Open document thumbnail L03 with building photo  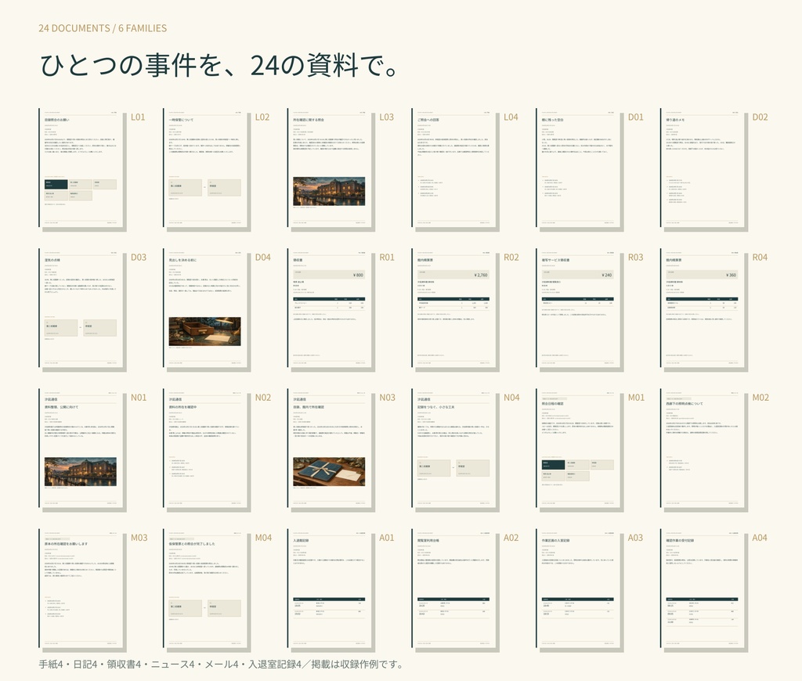[330, 168]
